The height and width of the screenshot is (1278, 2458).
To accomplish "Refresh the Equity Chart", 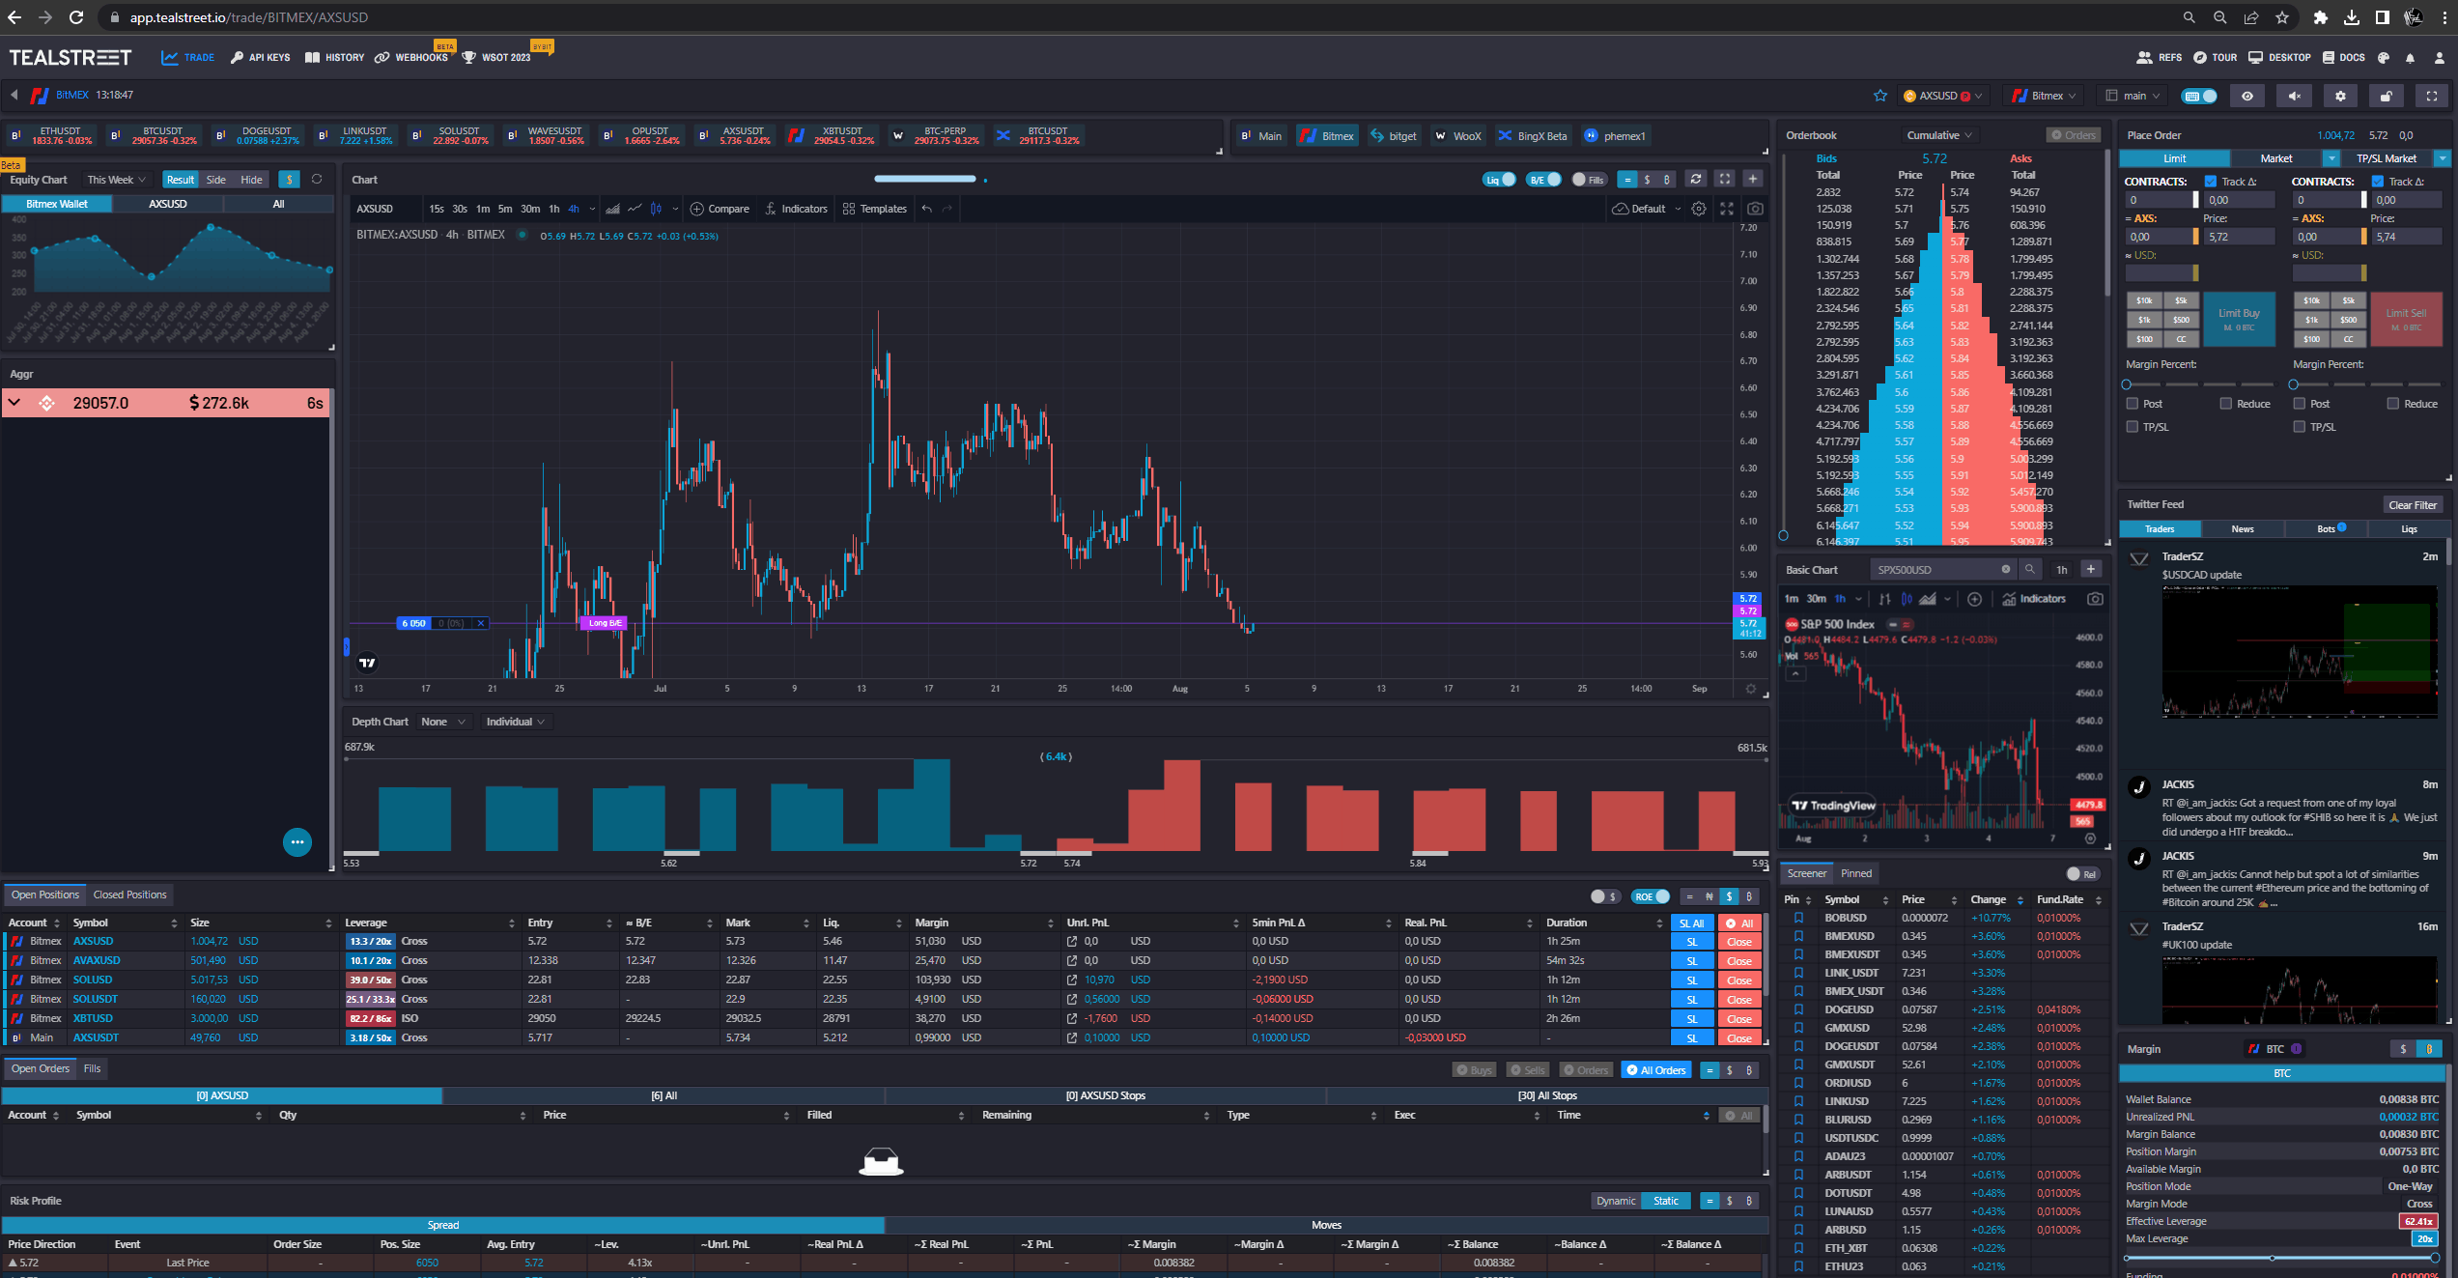I will (x=316, y=180).
